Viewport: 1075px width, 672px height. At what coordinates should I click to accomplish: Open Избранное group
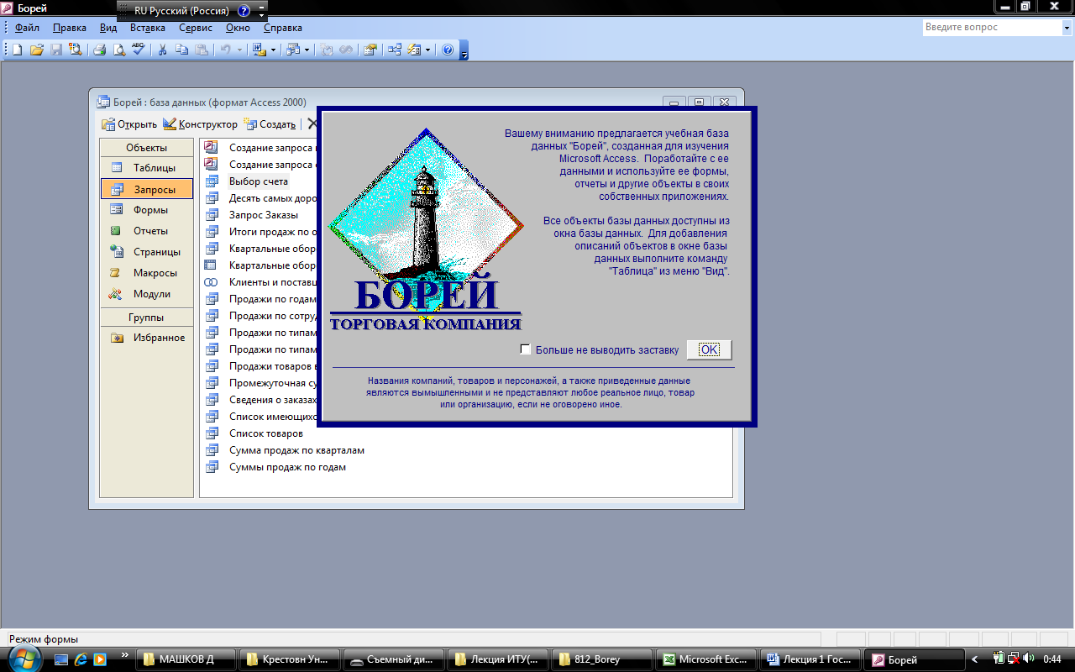pos(147,338)
